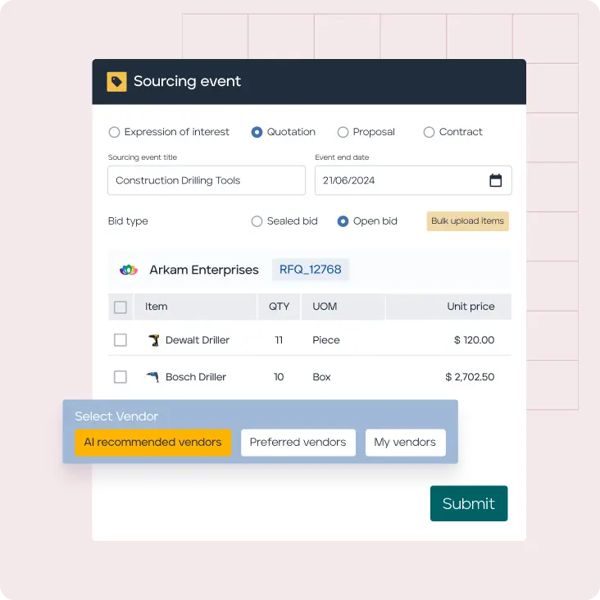Image resolution: width=600 pixels, height=600 pixels.
Task: Click the Bulk upload items button
Action: 467,221
